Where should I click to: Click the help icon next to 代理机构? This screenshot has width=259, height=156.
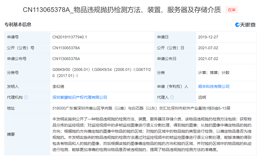pos(26,97)
